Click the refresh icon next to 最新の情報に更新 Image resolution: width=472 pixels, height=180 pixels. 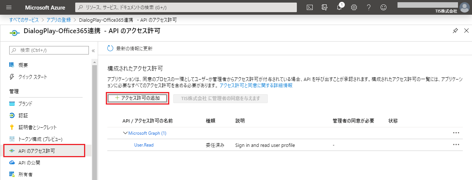point(110,48)
